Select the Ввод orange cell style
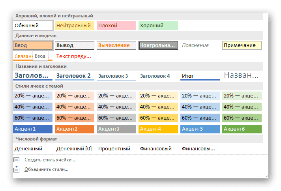 click(x=33, y=45)
